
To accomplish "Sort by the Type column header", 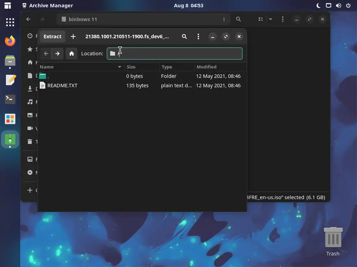I will [177, 67].
